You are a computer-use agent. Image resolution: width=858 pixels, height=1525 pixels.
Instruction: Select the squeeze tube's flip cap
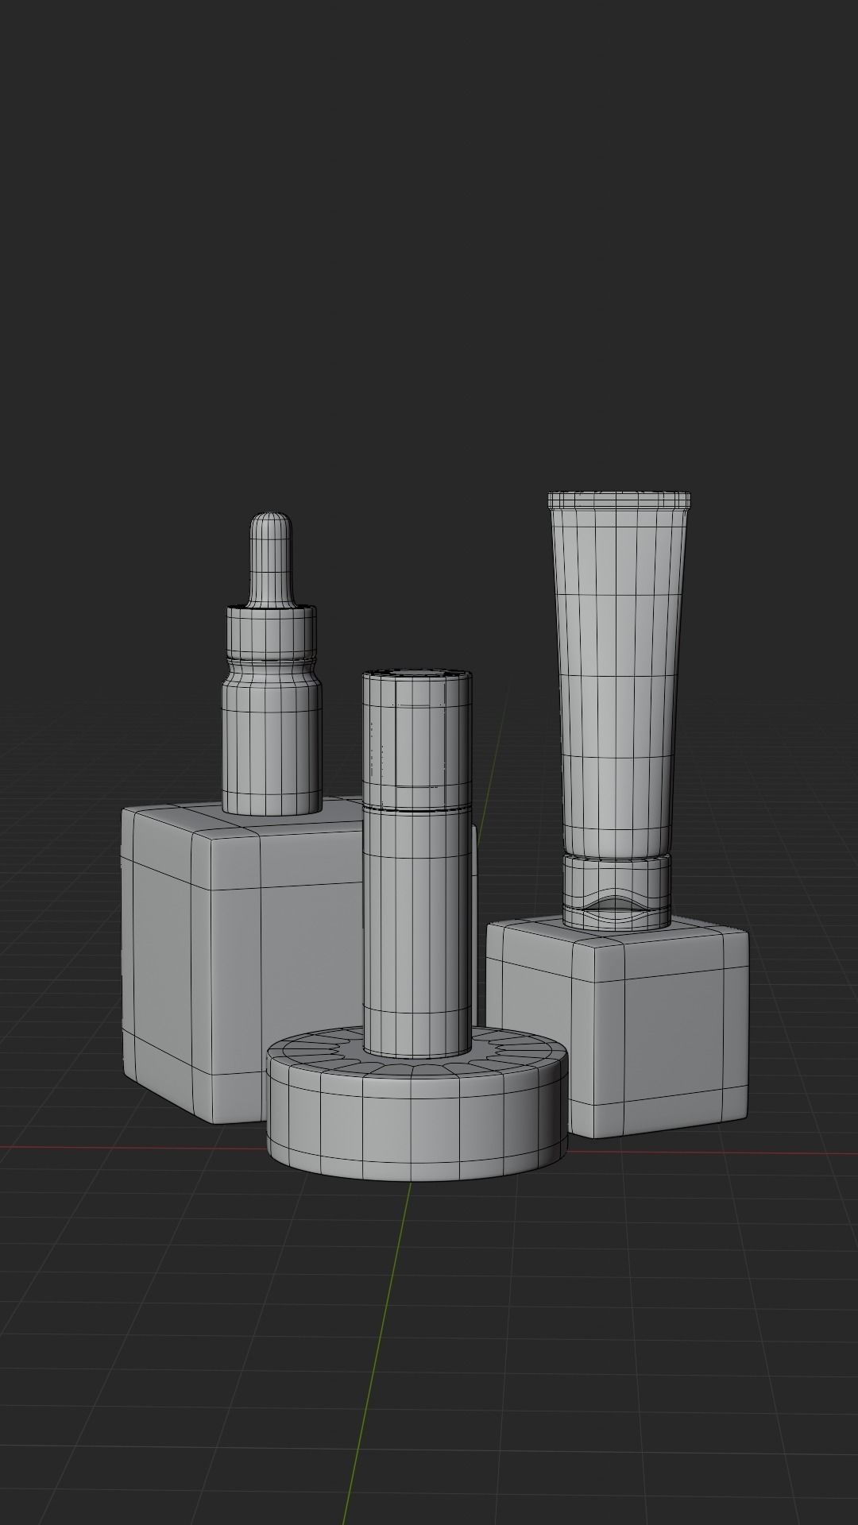(x=617, y=891)
